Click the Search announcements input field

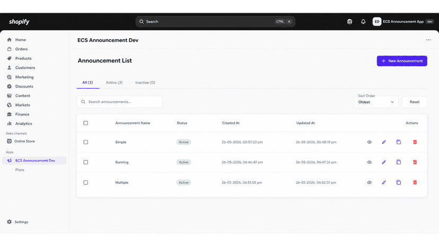tap(119, 102)
